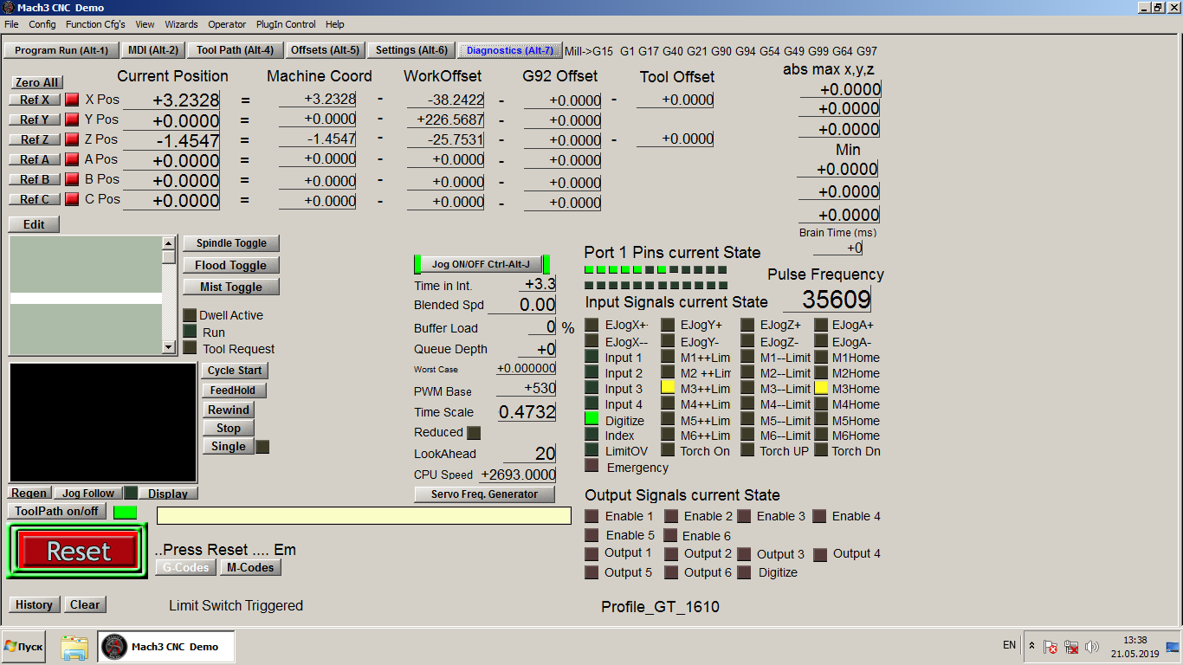
Task: Open the Config menu
Action: click(42, 24)
